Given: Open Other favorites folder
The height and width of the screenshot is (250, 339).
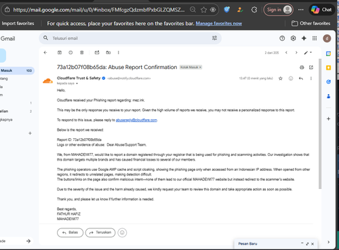Looking at the screenshot, I should pyautogui.click(x=311, y=23).
